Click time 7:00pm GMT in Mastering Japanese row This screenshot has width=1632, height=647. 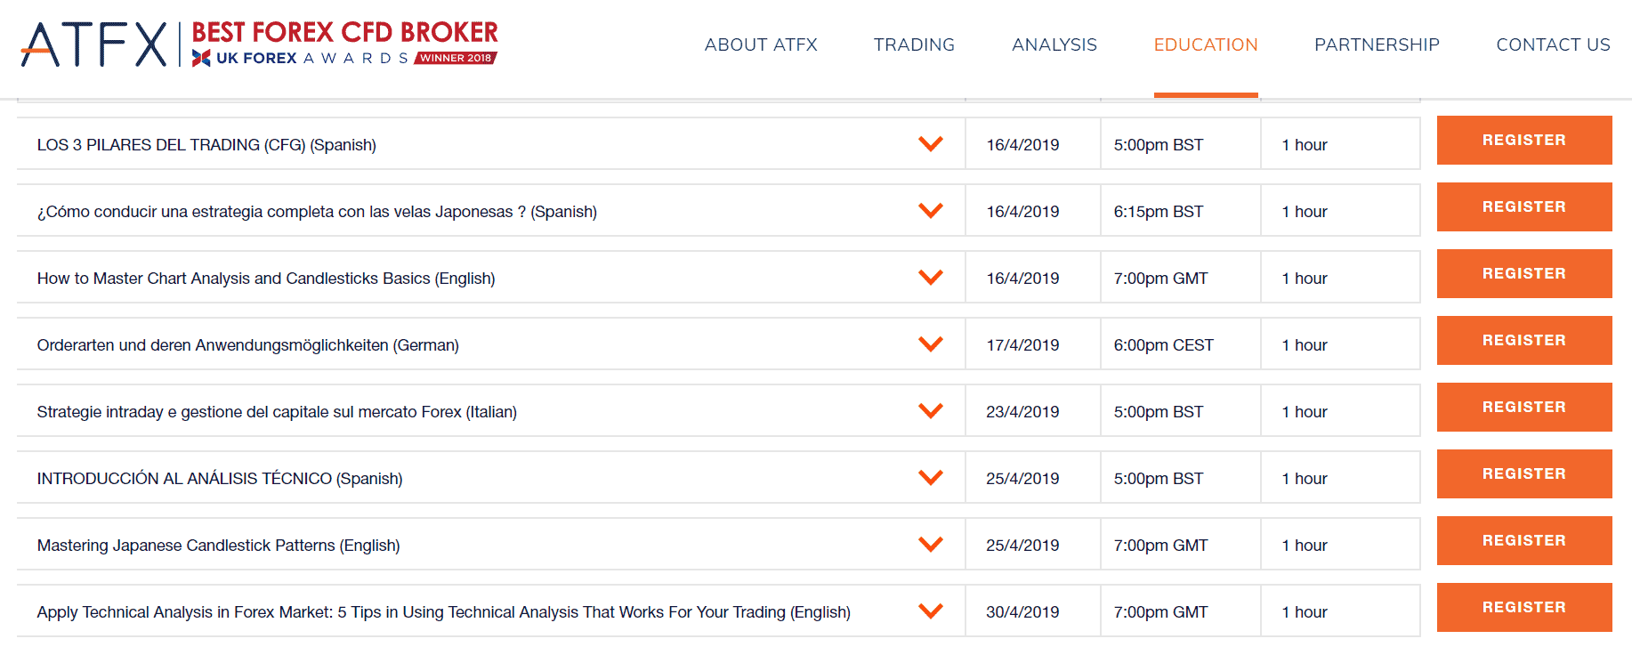click(1160, 546)
